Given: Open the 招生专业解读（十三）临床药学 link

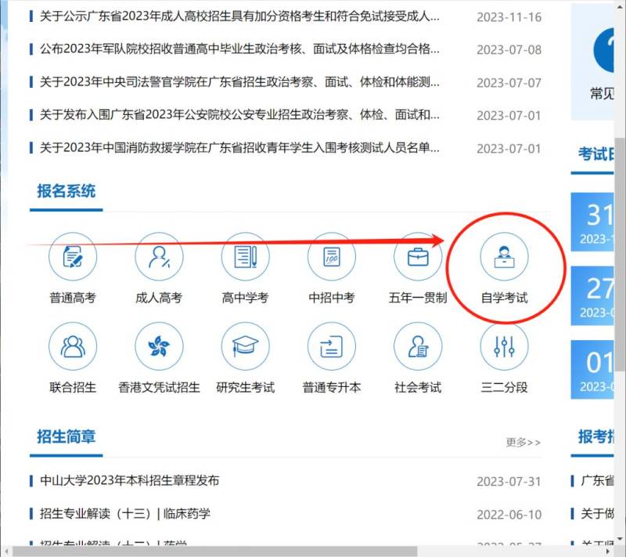Looking at the screenshot, I should [125, 514].
